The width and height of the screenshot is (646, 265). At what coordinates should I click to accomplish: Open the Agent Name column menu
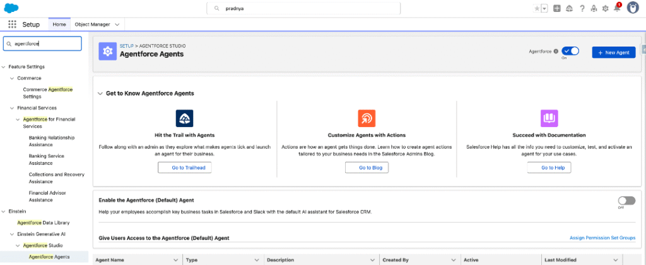[x=176, y=260]
